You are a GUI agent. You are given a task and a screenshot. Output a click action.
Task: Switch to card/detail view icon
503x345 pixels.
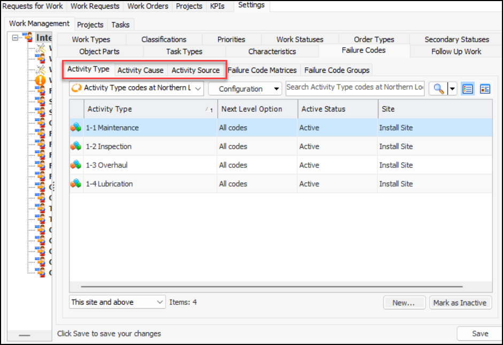(485, 89)
